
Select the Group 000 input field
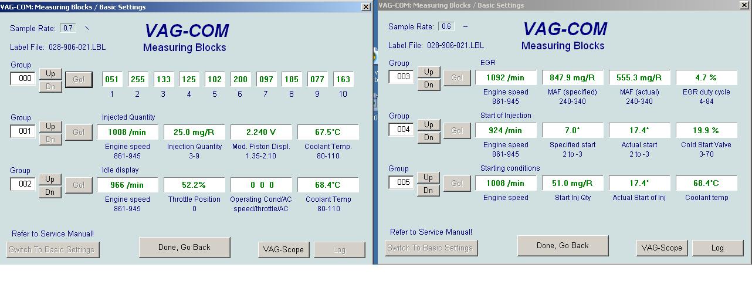coord(23,79)
